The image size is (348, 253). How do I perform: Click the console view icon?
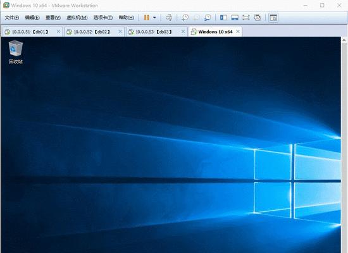pyautogui.click(x=273, y=18)
